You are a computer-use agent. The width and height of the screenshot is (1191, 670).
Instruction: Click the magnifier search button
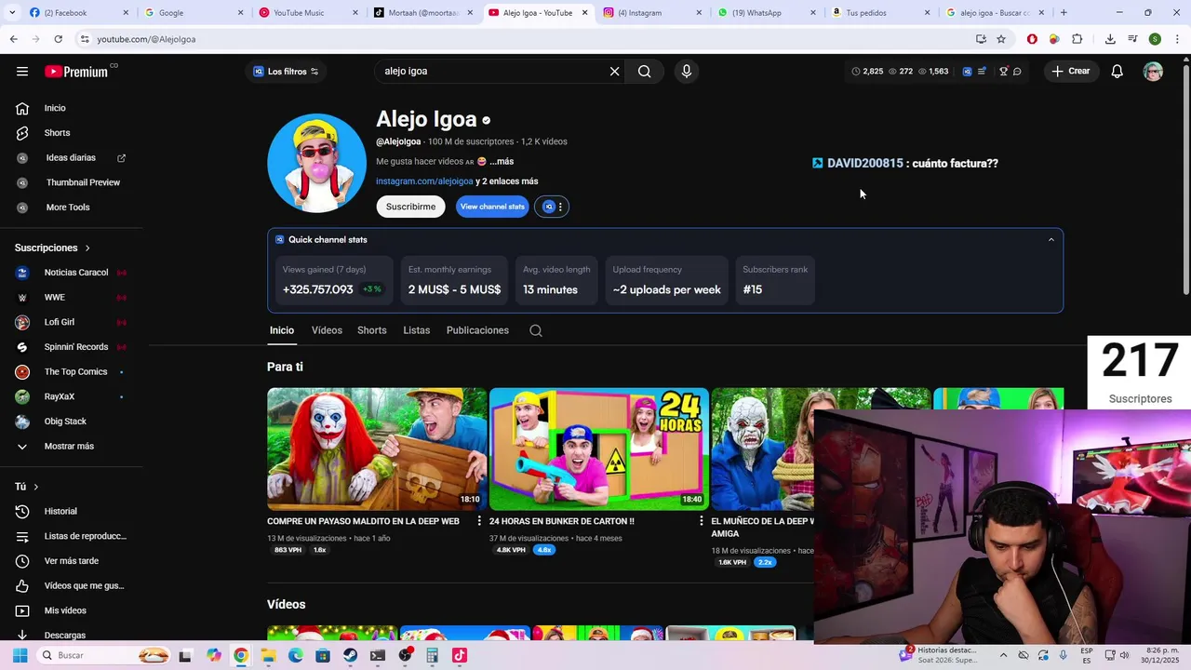[x=644, y=71]
